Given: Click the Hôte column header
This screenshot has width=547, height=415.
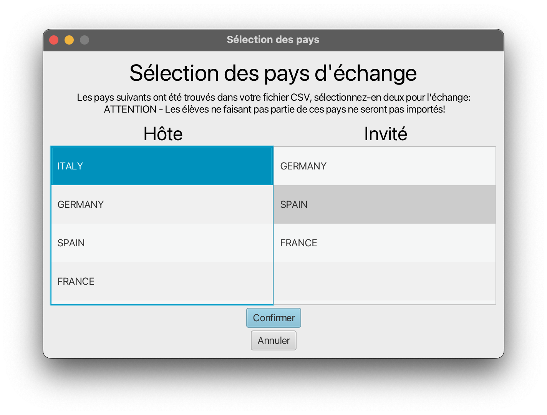Looking at the screenshot, I should coord(162,134).
